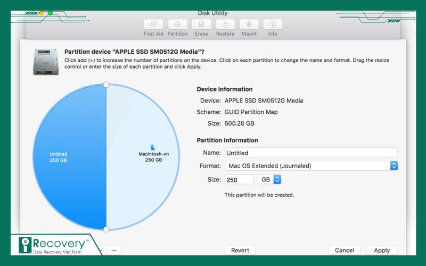Open the Mac OS Extended (Journaled) format dropdown
The image size is (426, 266).
click(x=311, y=166)
